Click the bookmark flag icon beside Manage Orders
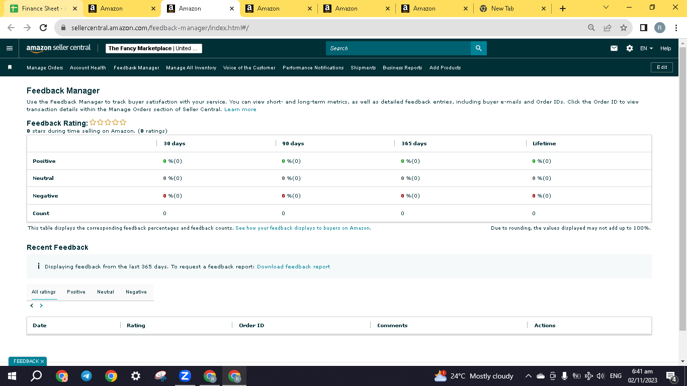 (x=10, y=67)
